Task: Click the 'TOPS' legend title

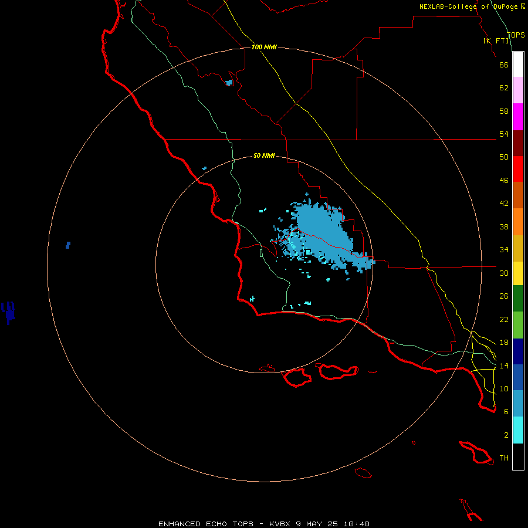Action: point(516,35)
